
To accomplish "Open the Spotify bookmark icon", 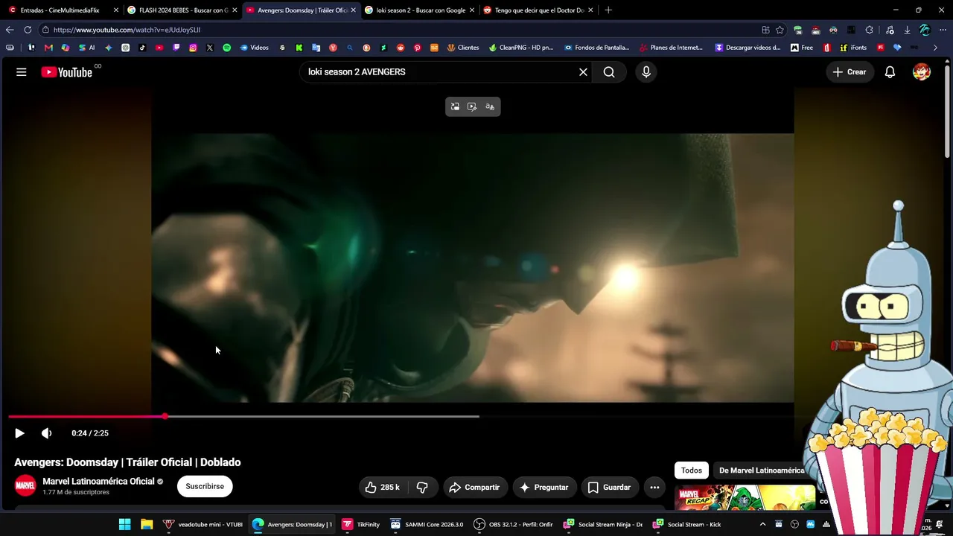I will tap(226, 48).
